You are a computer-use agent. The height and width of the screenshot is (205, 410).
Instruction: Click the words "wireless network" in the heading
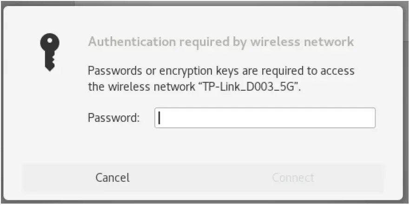[x=302, y=42]
